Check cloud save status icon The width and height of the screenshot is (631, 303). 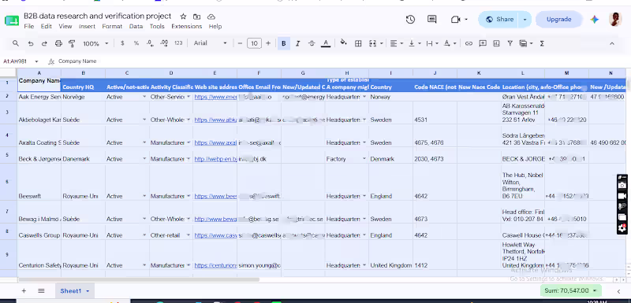(211, 17)
